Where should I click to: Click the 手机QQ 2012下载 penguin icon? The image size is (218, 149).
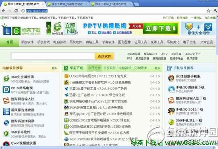(171, 111)
